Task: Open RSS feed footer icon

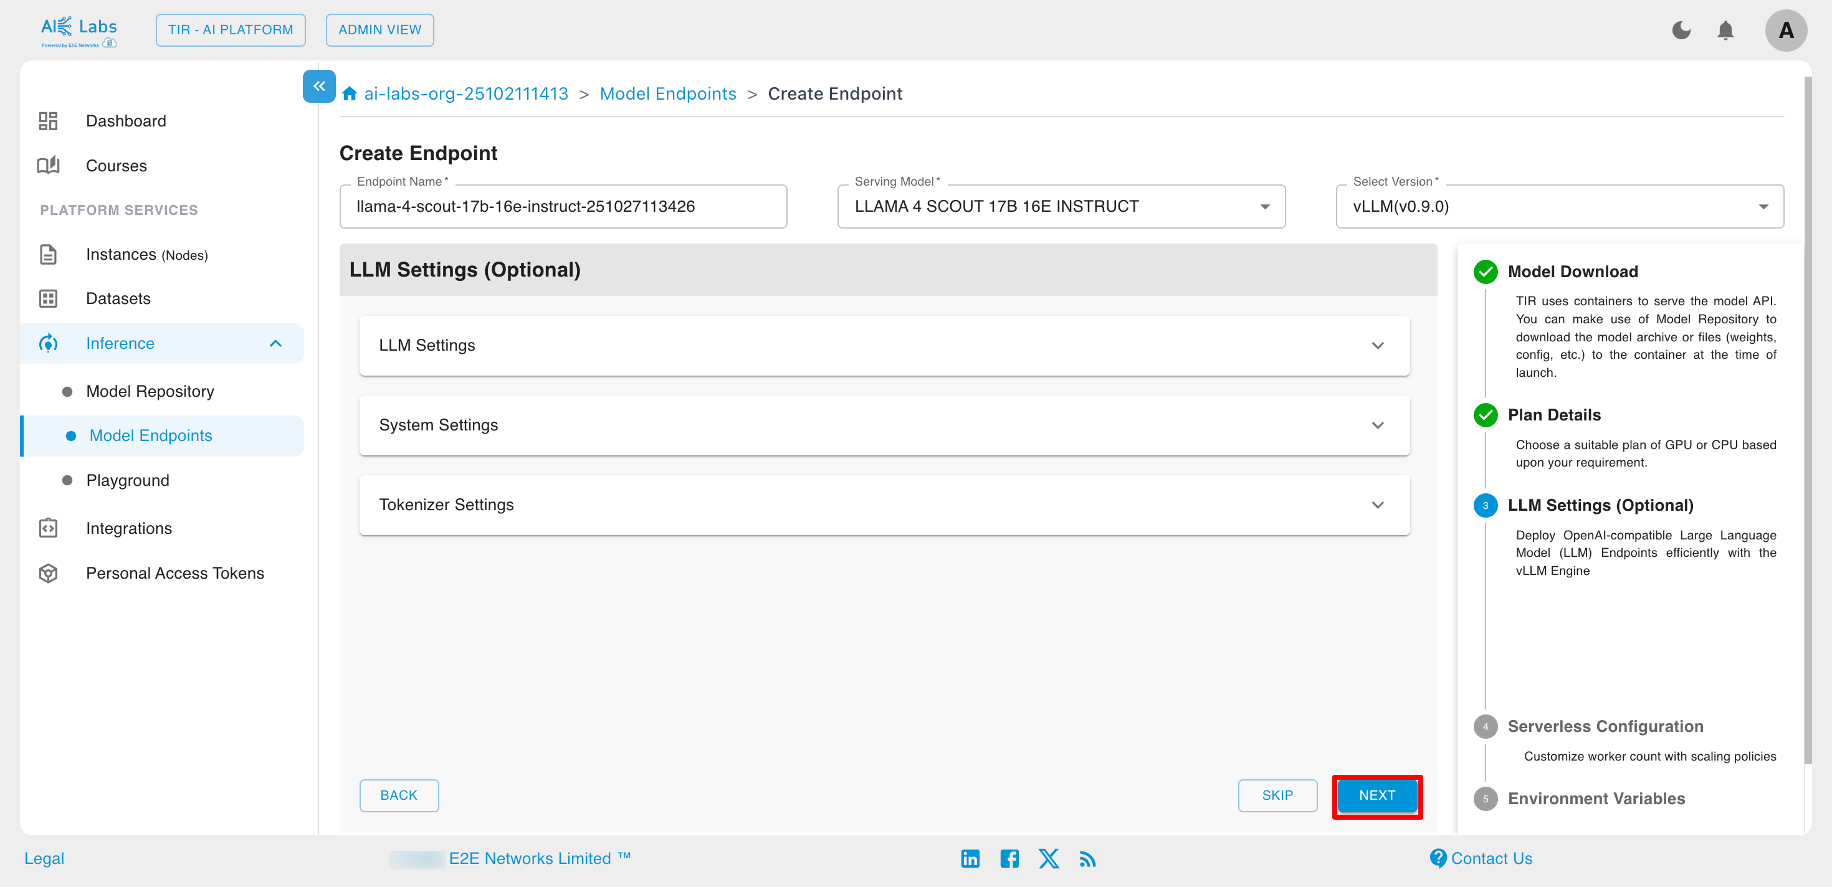Action: point(1087,860)
